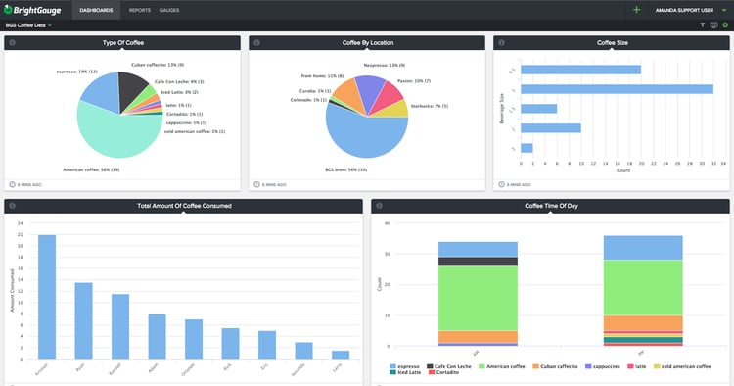Click clock icon under Coffee Size gauge
Image resolution: width=734 pixels, height=386 pixels.
[x=501, y=184]
